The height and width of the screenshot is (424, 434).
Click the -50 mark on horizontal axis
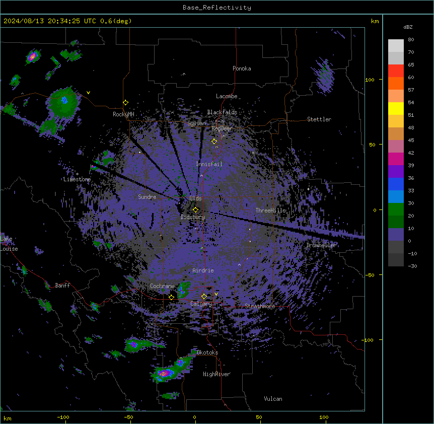tap(128, 417)
